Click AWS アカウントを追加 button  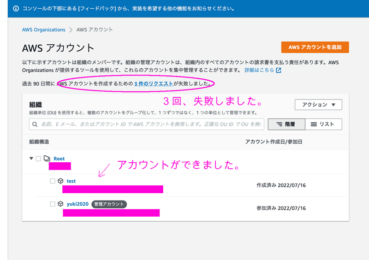coord(315,47)
